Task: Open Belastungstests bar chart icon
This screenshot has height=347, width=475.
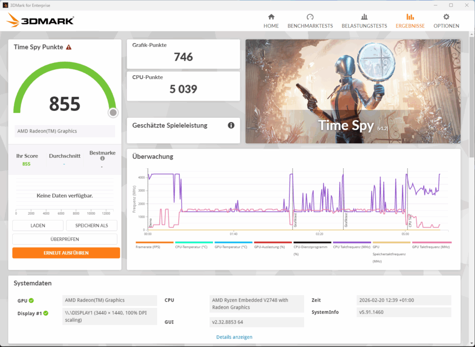Action: coord(364,17)
